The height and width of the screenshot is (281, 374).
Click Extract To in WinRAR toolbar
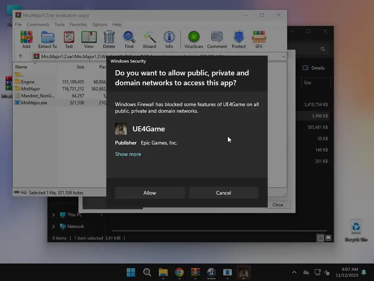[x=47, y=40]
